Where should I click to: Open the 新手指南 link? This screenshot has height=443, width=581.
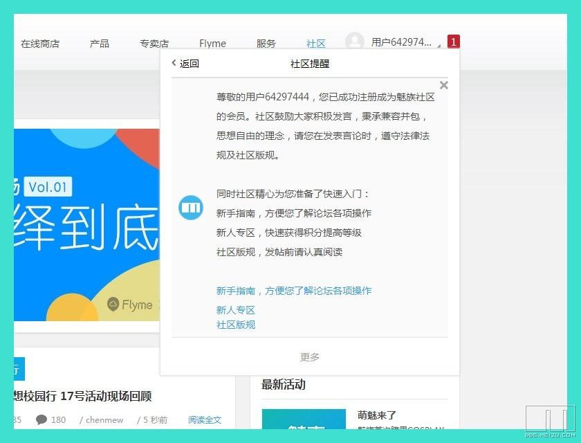click(x=294, y=291)
